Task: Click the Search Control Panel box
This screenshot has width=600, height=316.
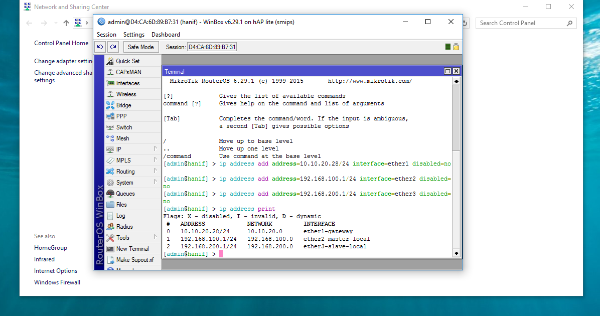Action: [x=526, y=23]
